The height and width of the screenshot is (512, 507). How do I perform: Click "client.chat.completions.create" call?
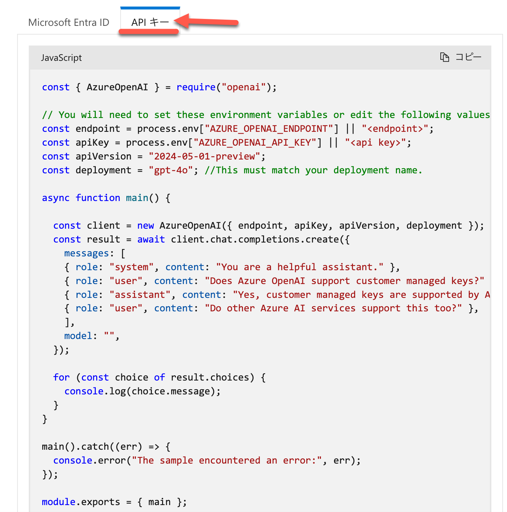point(255,240)
